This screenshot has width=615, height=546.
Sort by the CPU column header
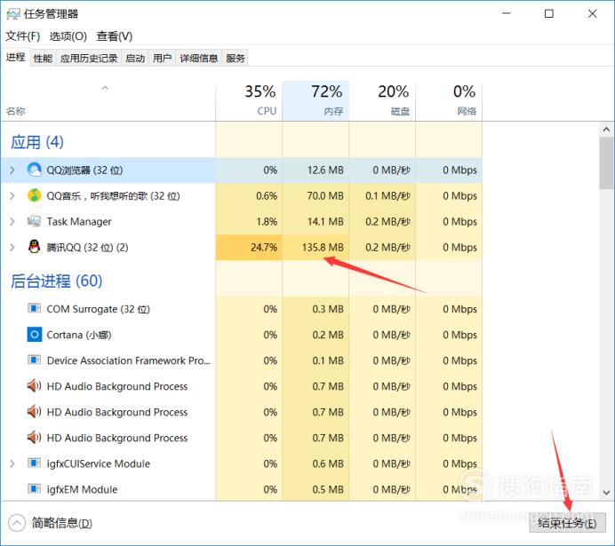[x=249, y=101]
